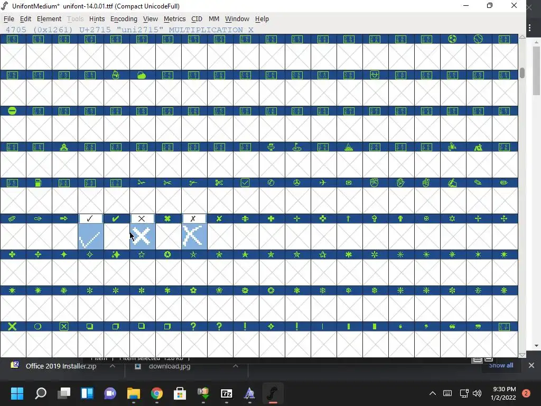
Task: Select the highlighted ballot X glyph cell
Action: point(194,232)
